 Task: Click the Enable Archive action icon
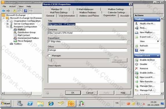pos(136,60)
